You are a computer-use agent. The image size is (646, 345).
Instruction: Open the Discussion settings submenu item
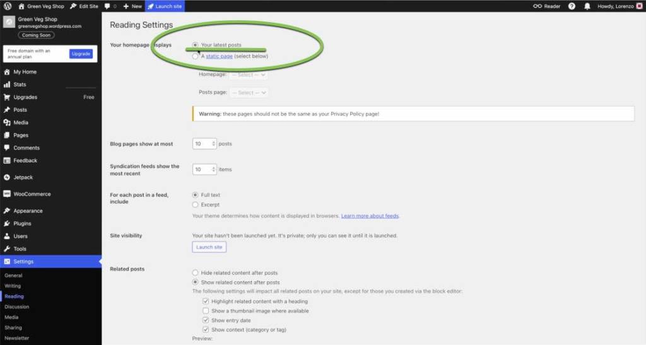click(17, 307)
